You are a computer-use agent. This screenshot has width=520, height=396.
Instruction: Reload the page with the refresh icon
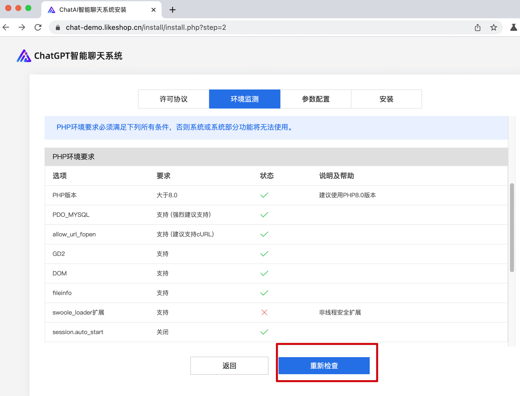click(x=38, y=27)
